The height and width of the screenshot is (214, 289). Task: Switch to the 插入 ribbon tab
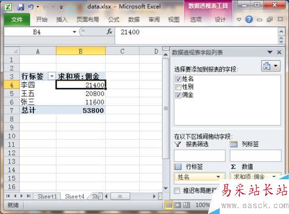coord(62,20)
